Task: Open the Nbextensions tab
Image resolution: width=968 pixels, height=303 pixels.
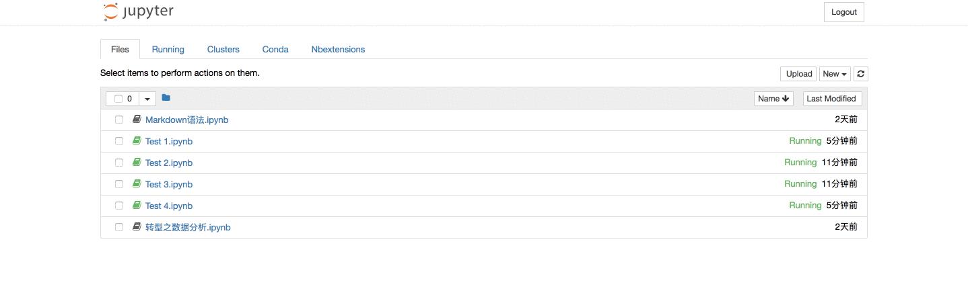Action: tap(338, 49)
